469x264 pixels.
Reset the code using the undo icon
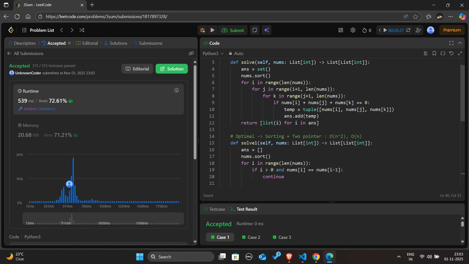point(452,53)
